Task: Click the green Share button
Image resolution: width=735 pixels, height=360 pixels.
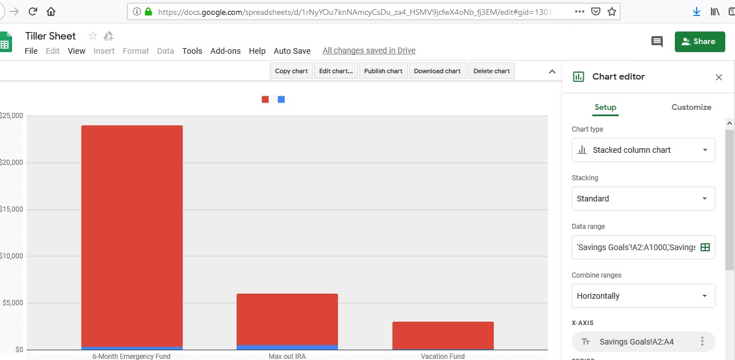Action: tap(700, 41)
